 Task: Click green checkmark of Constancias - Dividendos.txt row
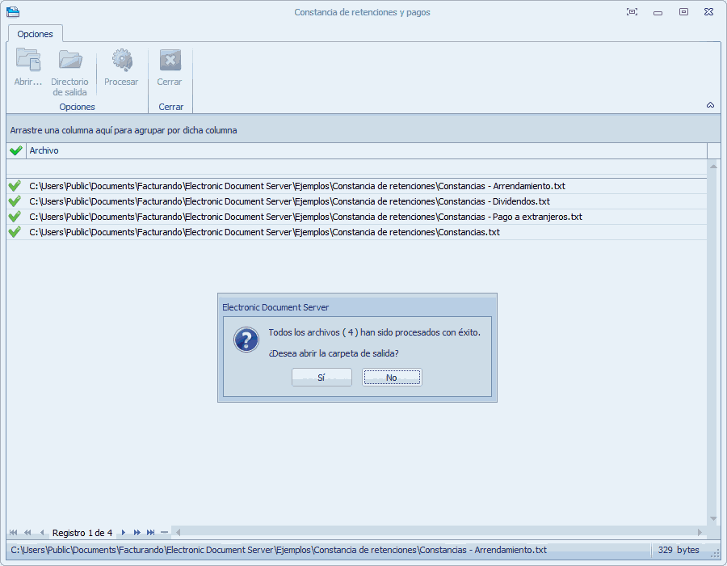(x=15, y=201)
